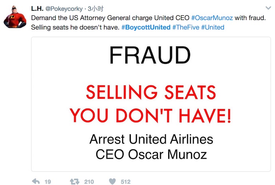Screen dimensions: 275x185
Task: Click the tweet text starting with Demand
Action: coord(110,18)
